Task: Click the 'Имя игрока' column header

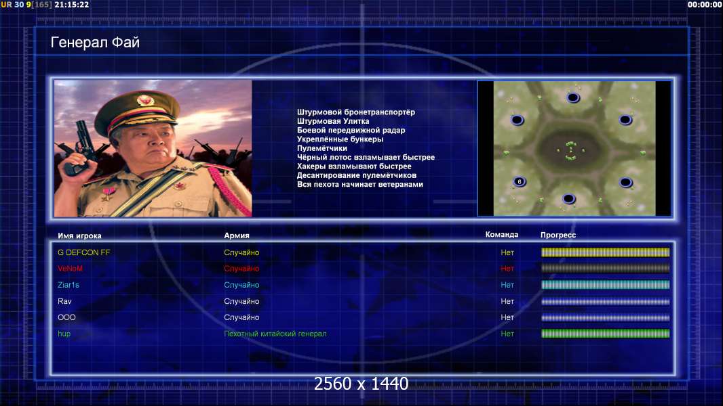Action: (80, 236)
